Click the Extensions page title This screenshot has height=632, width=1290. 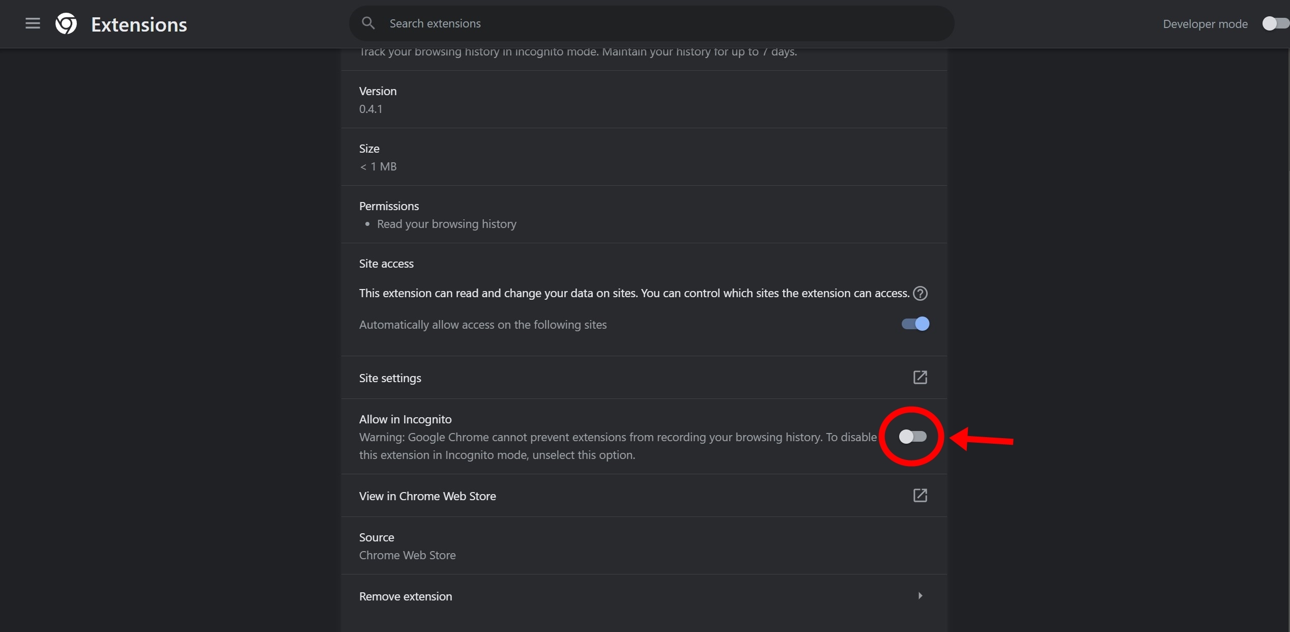coord(139,24)
